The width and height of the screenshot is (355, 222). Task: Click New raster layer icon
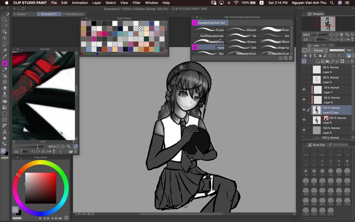[x=318, y=61]
